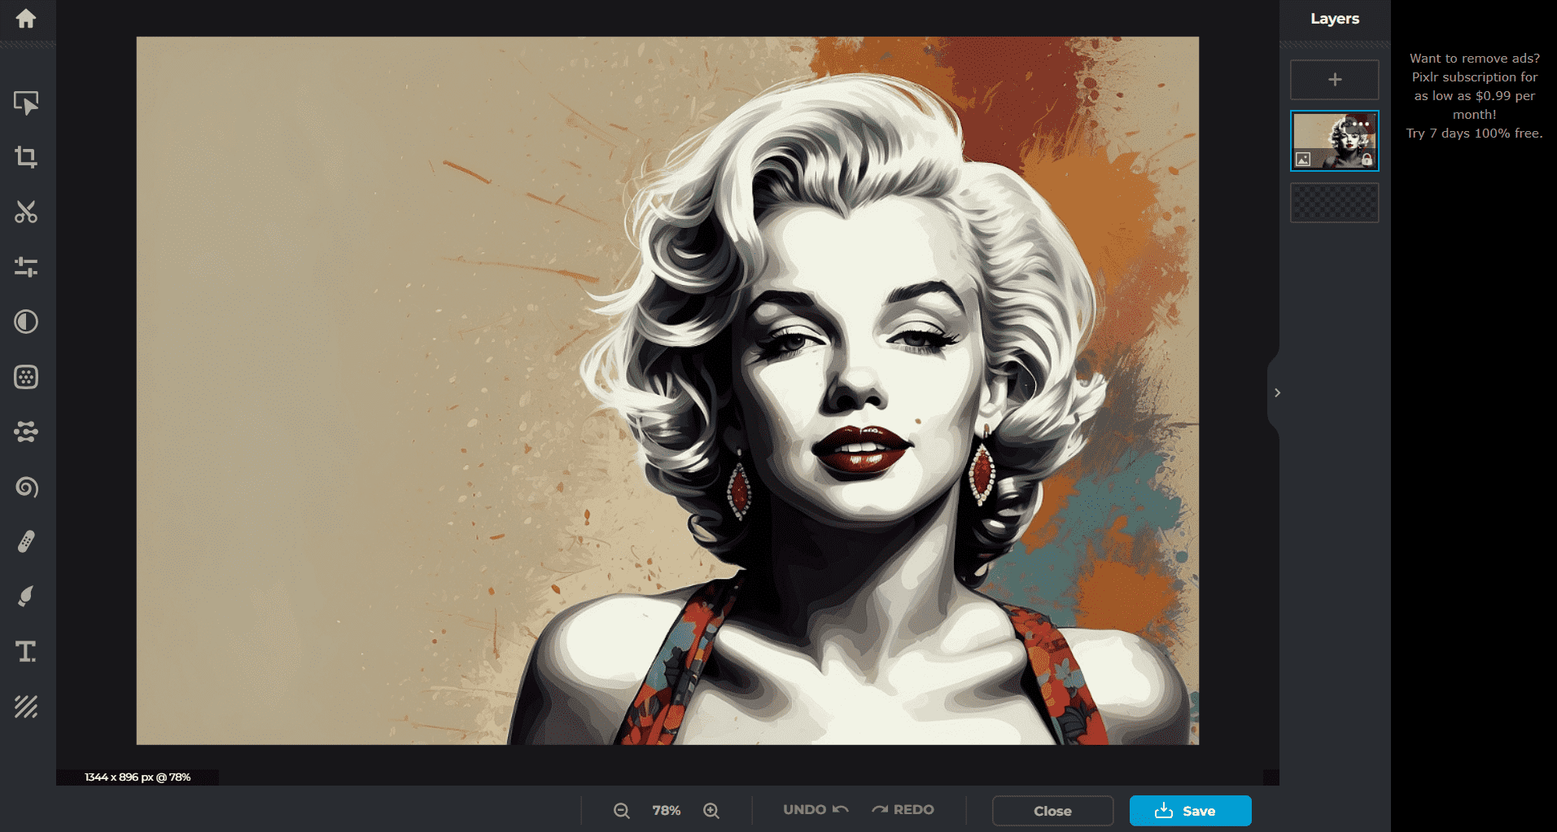Open the Text tool

point(26,651)
